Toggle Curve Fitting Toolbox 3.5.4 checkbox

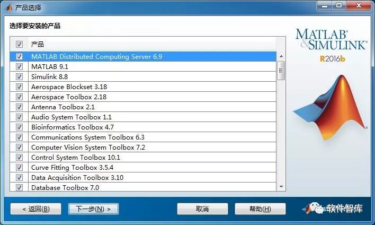[19, 167]
